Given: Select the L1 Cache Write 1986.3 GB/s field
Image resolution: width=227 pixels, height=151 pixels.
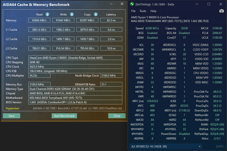Looking at the screenshot, I should (63, 30).
